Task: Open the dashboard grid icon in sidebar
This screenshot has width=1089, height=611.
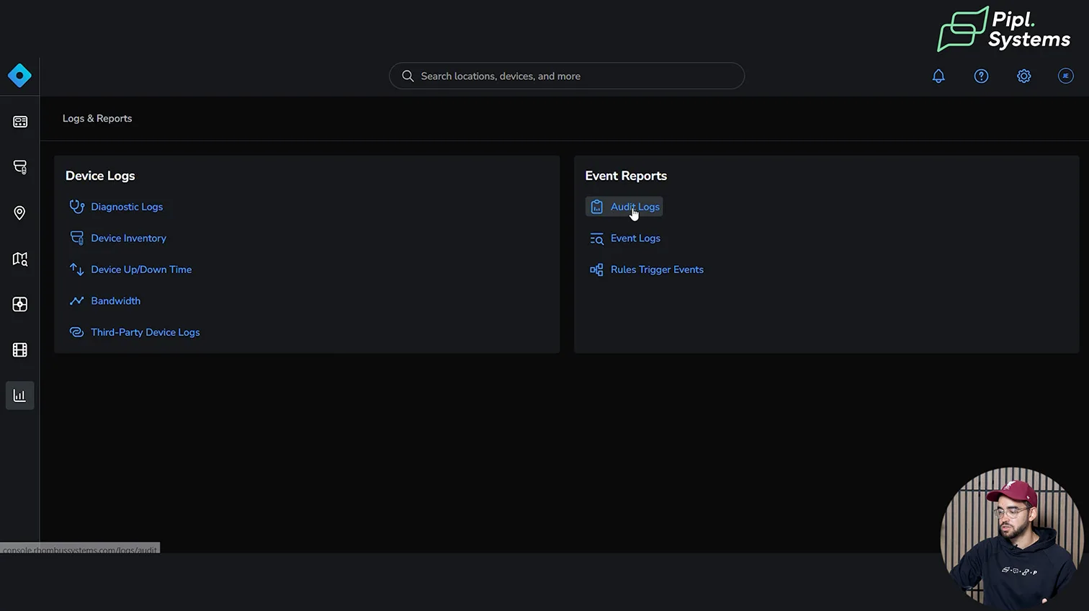Action: click(x=20, y=122)
